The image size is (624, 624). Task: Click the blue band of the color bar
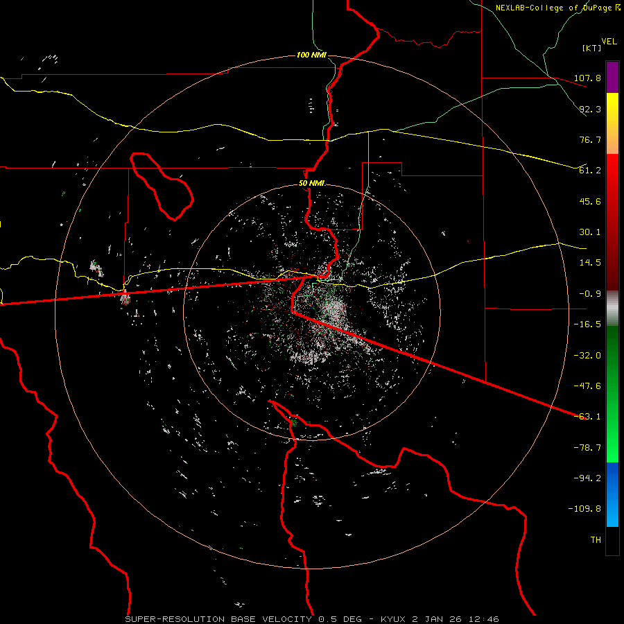point(612,494)
